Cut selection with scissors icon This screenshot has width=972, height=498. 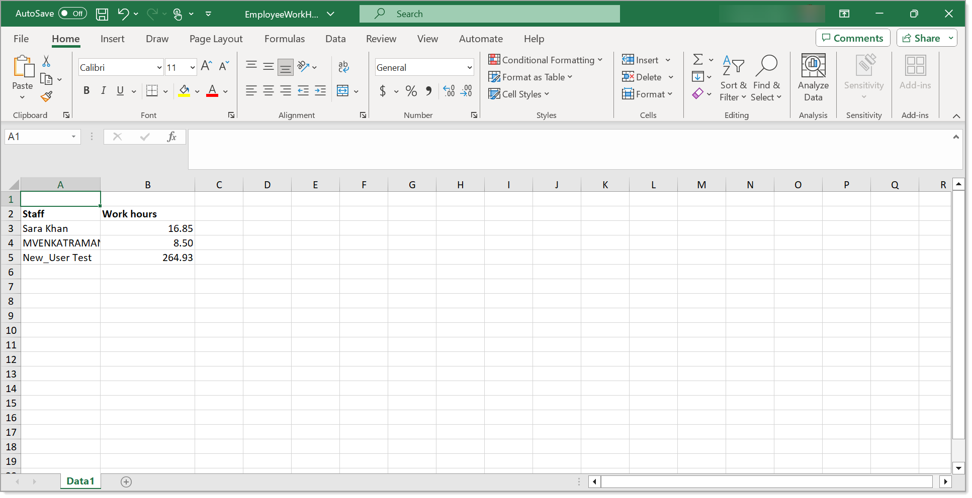(x=46, y=61)
